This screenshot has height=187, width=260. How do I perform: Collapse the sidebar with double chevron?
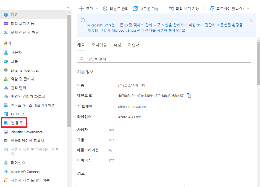pos(68,7)
